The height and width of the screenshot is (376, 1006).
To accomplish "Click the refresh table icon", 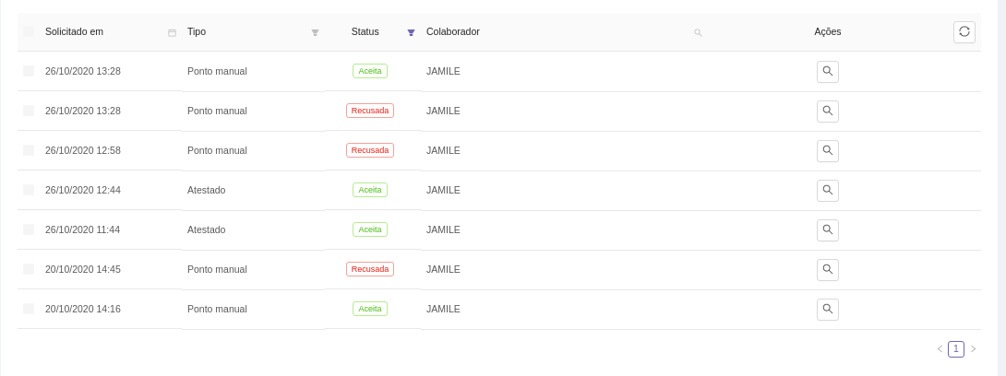I will (x=964, y=31).
